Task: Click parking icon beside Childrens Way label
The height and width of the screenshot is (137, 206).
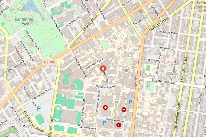Action: (104, 123)
